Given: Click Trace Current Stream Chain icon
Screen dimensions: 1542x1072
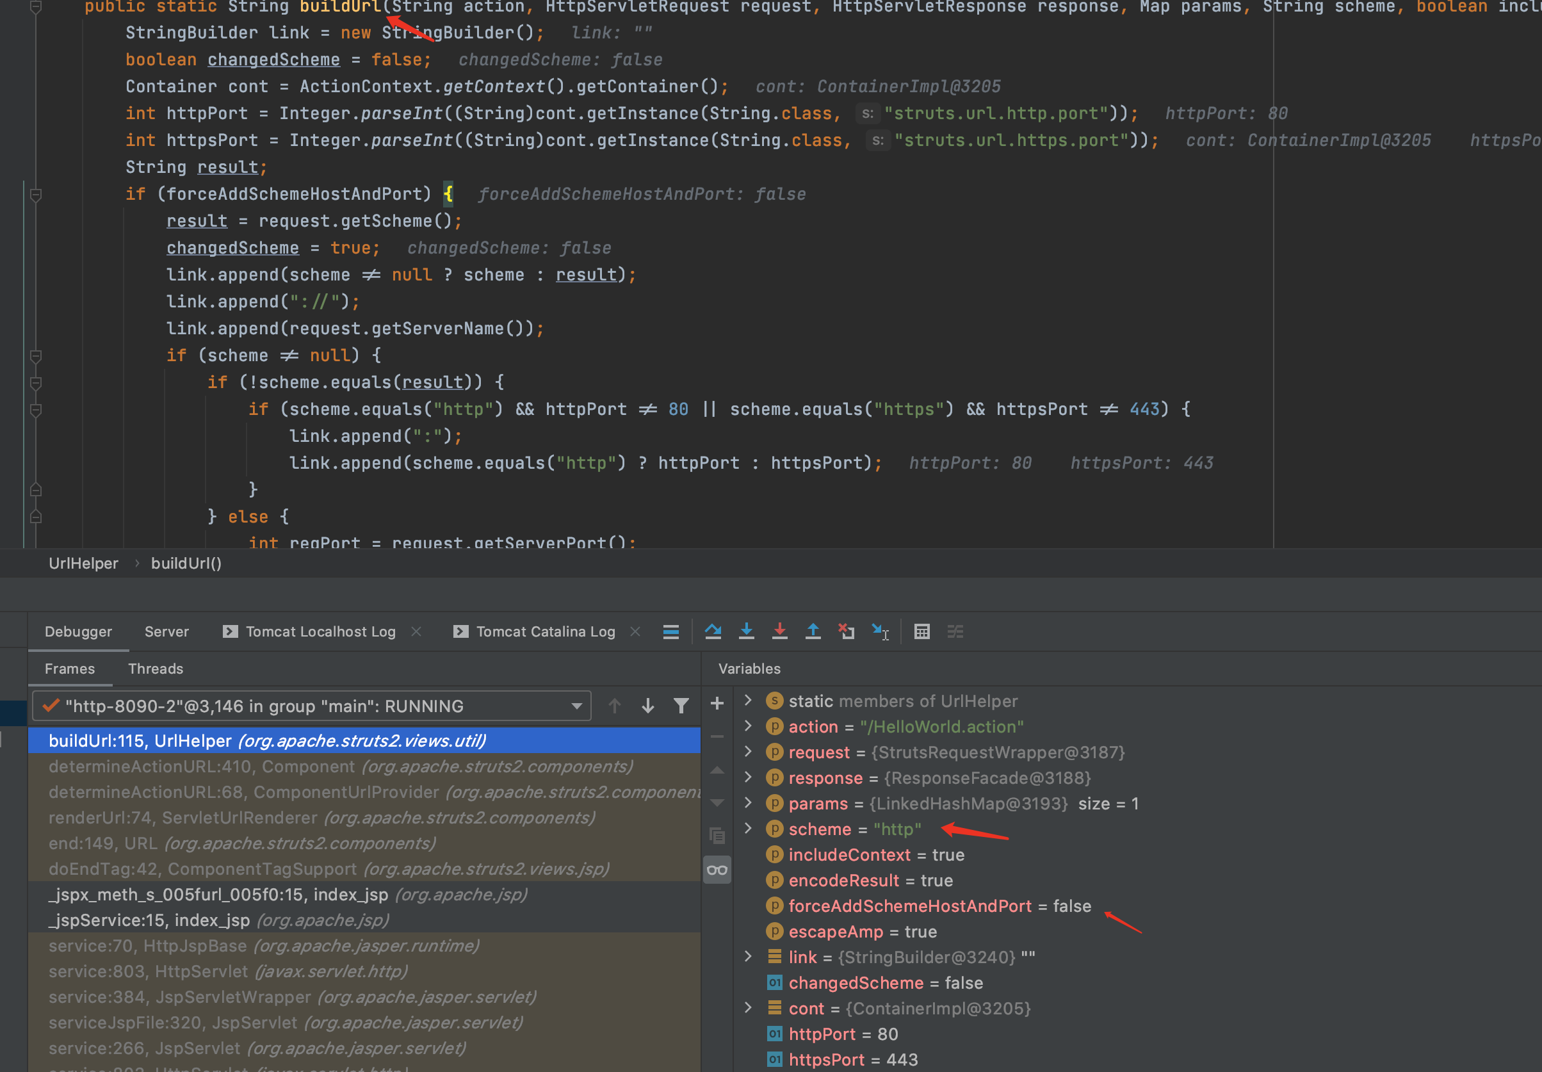Looking at the screenshot, I should (x=955, y=631).
